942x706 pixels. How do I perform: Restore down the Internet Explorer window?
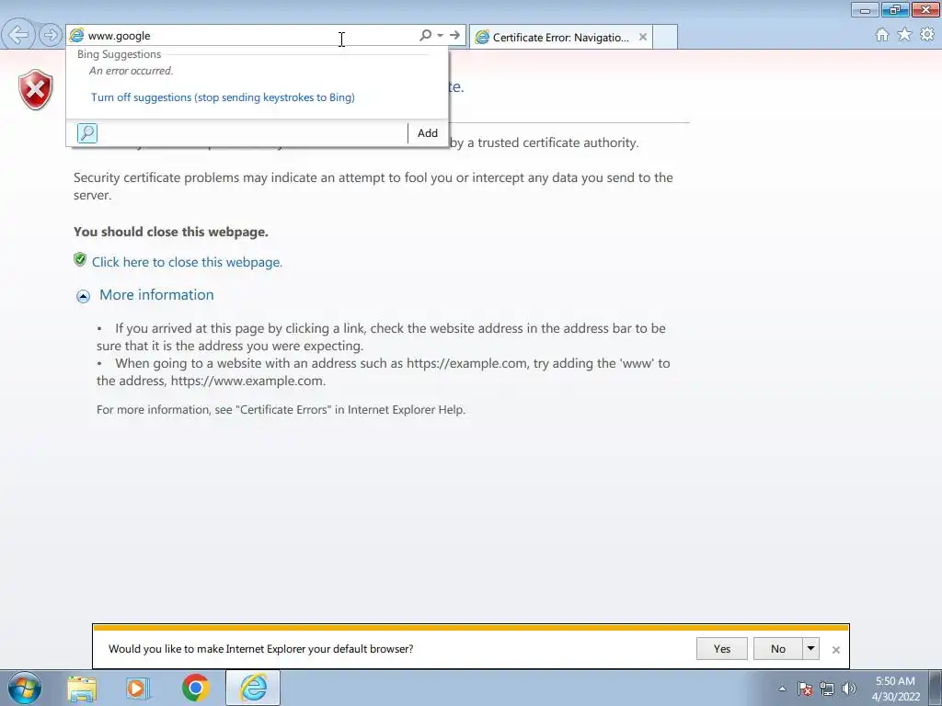point(895,9)
